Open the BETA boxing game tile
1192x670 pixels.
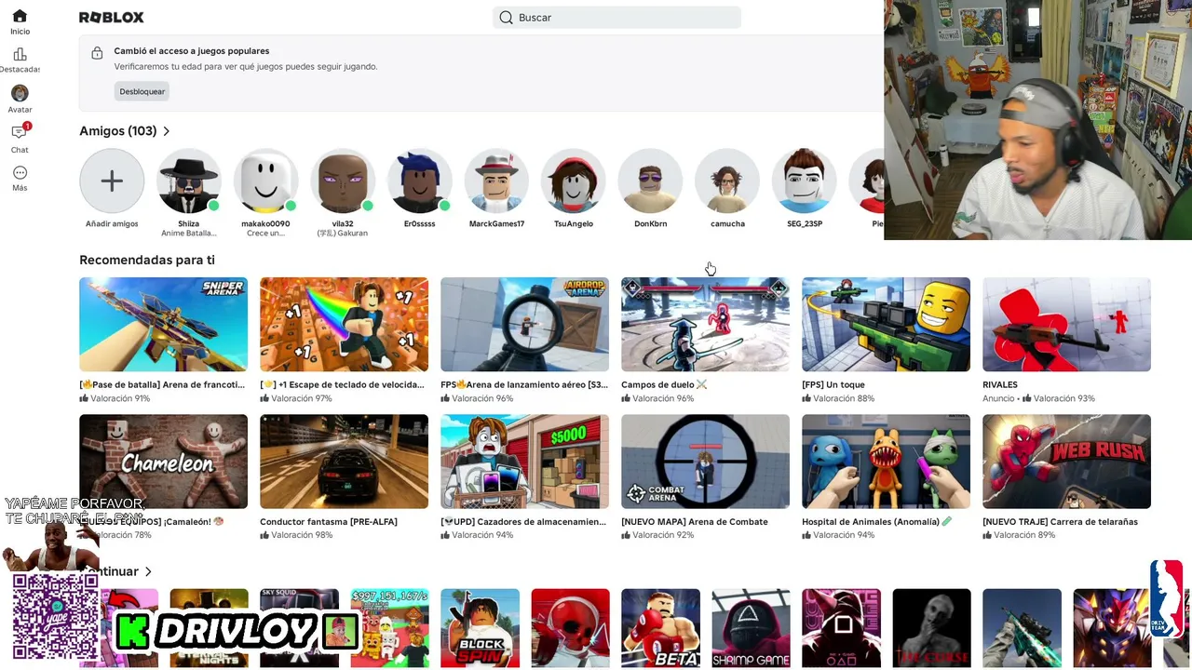tap(660, 628)
